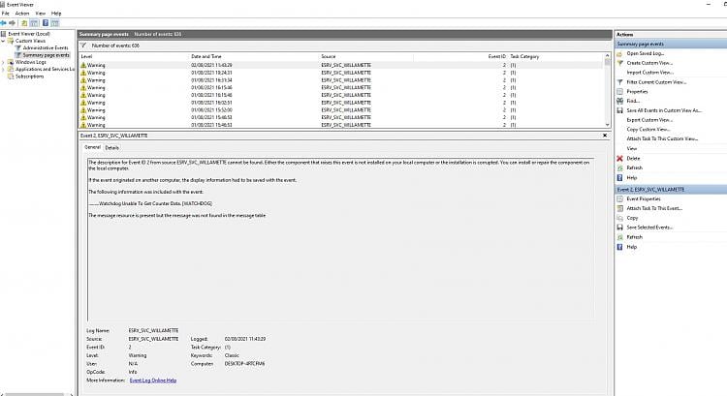Collapse the Custom Views tree node

click(x=3, y=41)
